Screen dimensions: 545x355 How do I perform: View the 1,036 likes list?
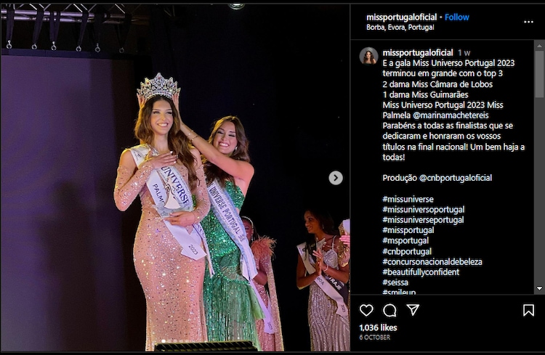pos(378,327)
